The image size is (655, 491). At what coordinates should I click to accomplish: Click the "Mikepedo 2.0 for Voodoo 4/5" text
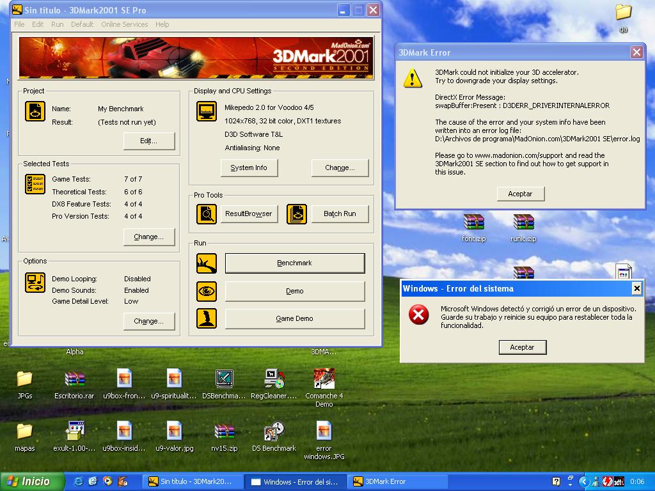click(x=269, y=107)
